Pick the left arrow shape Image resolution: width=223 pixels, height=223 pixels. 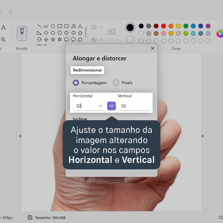[x=73, y=33]
